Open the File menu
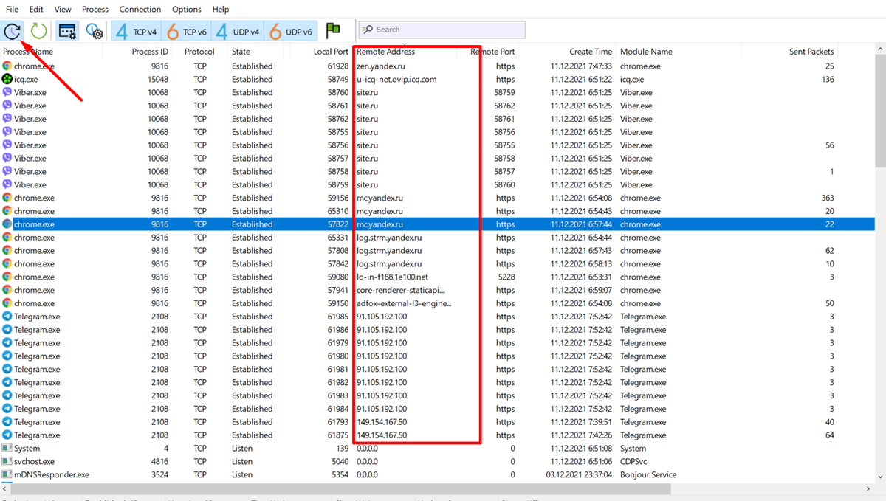 pyautogui.click(x=12, y=10)
